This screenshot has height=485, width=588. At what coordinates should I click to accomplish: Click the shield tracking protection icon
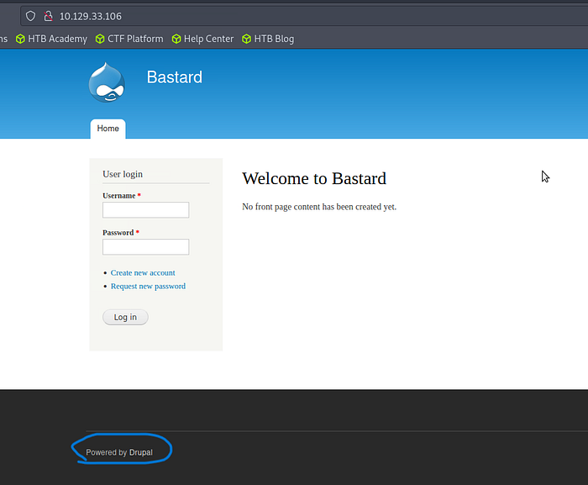coord(30,16)
